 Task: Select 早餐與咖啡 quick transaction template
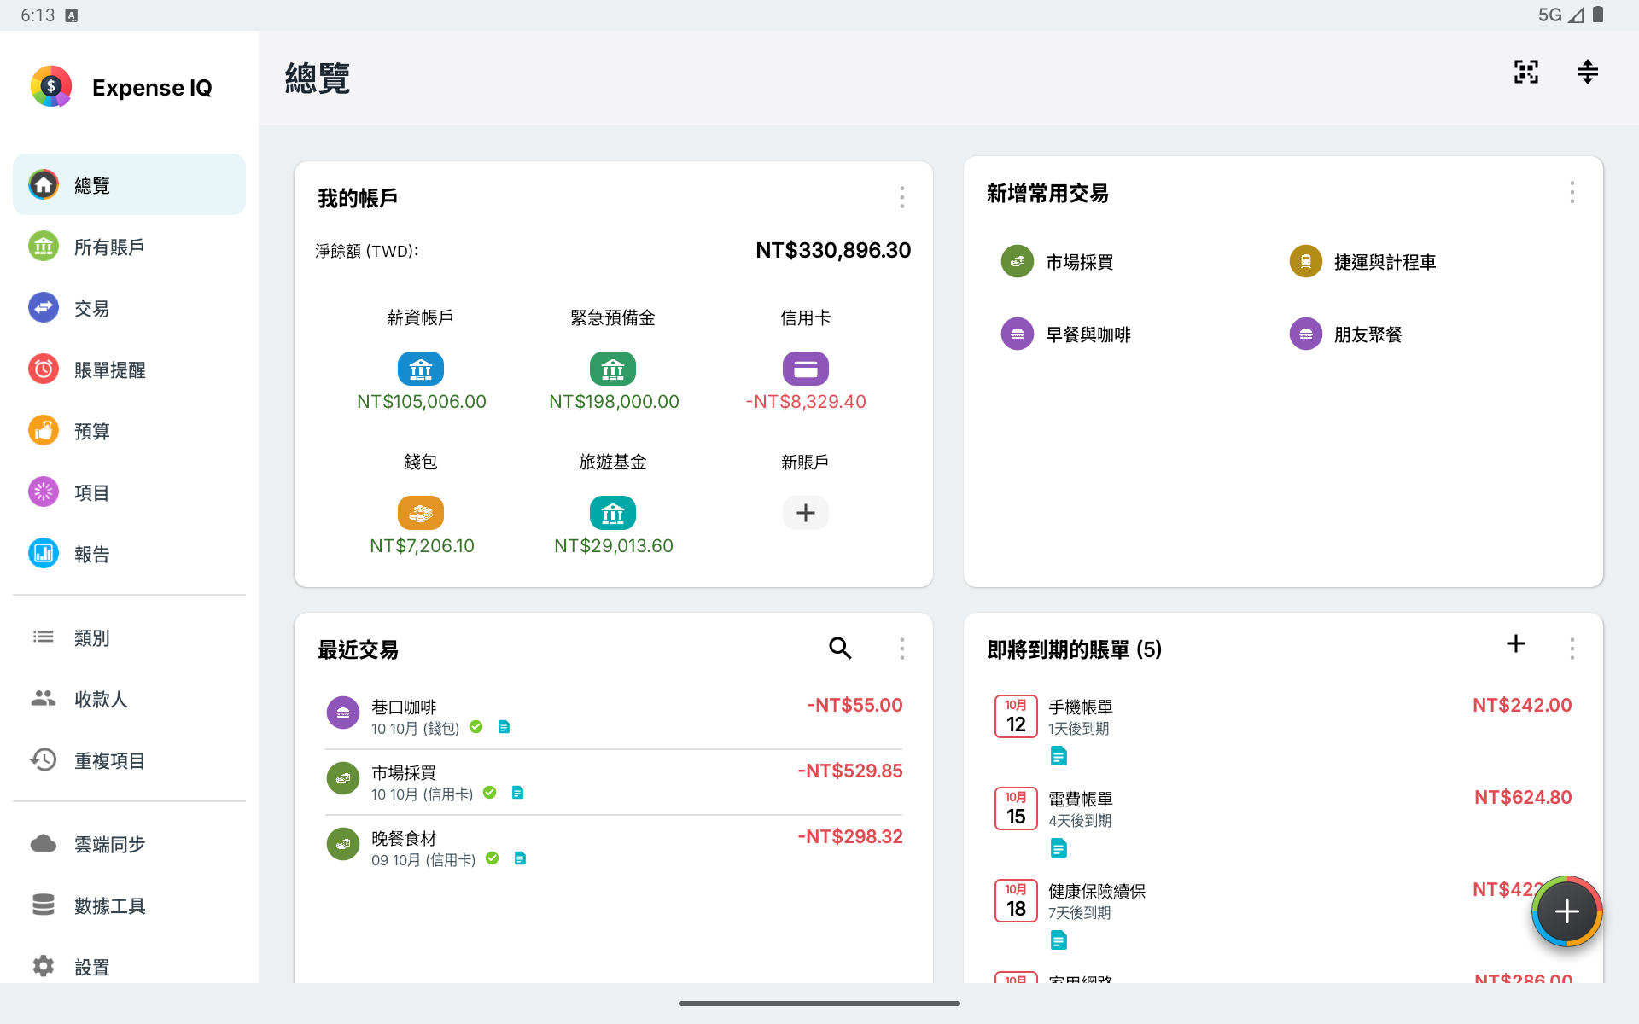coord(1066,335)
